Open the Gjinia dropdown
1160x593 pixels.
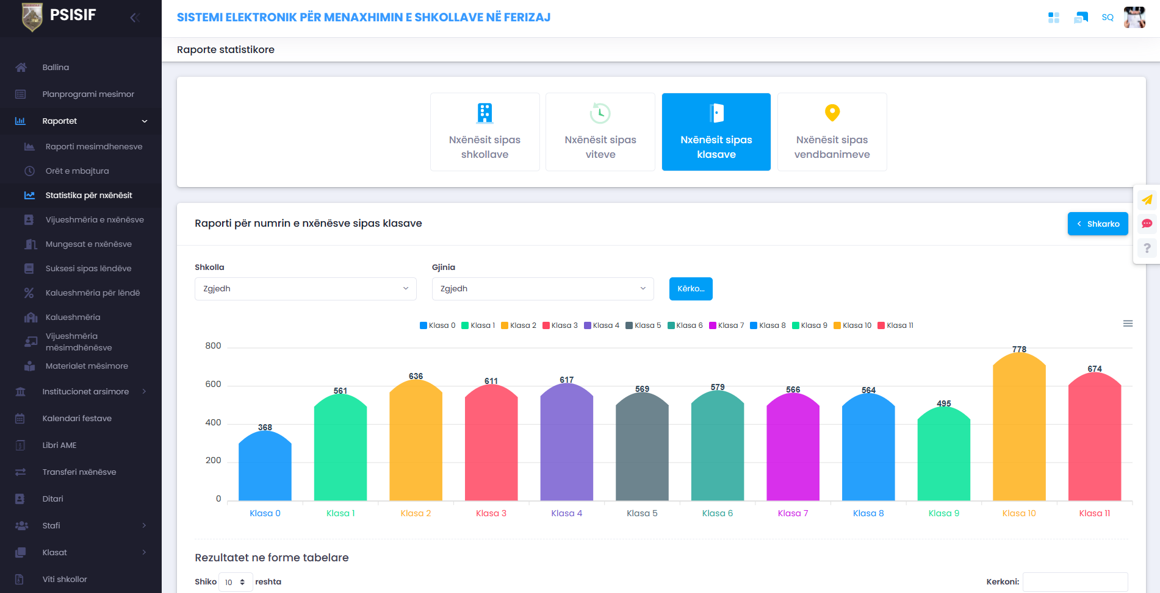coord(542,289)
